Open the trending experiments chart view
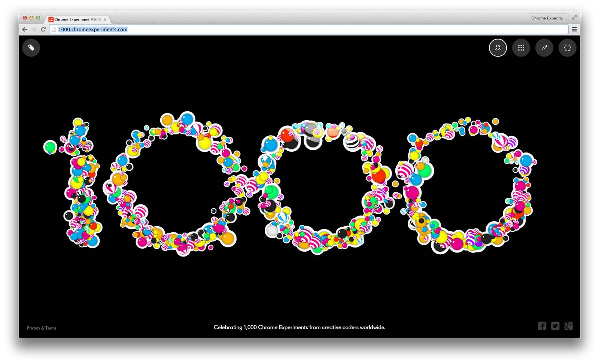This screenshot has width=599, height=364. click(x=544, y=48)
